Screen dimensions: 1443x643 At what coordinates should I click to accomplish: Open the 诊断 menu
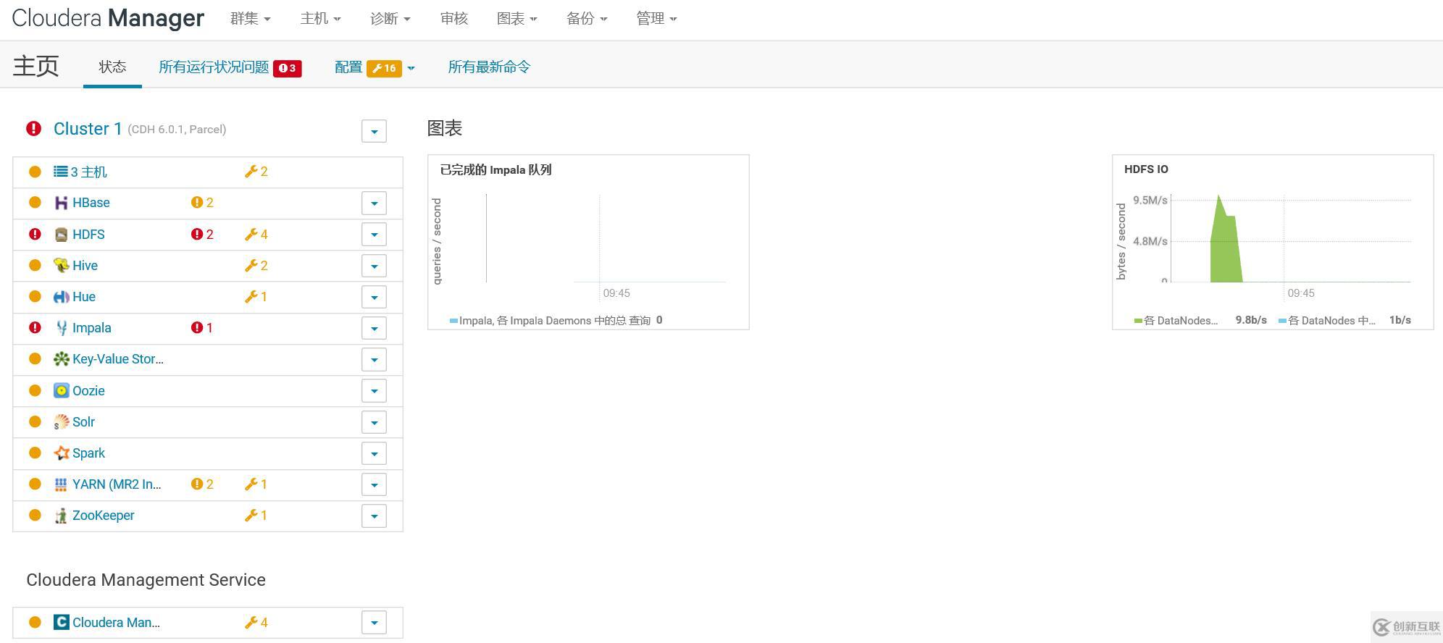tap(390, 19)
